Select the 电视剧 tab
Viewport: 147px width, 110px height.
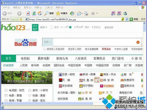pyautogui.click(x=25, y=58)
